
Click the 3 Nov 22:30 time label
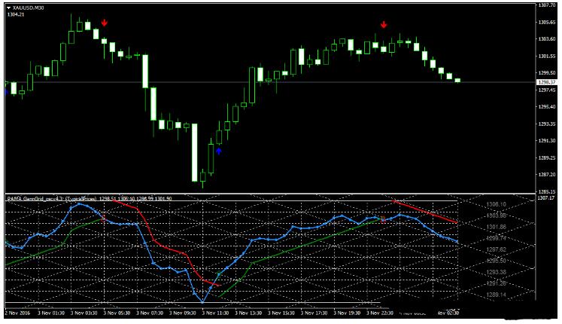[x=380, y=313]
